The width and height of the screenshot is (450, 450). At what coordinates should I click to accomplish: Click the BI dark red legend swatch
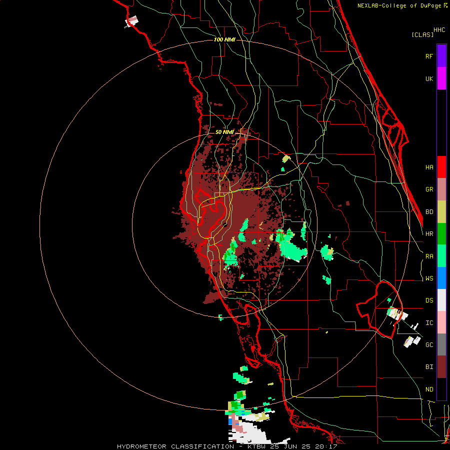pyautogui.click(x=441, y=367)
